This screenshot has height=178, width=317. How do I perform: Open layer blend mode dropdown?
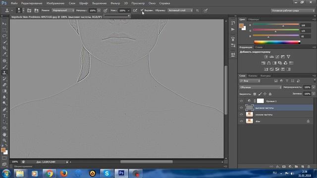click(x=261, y=88)
